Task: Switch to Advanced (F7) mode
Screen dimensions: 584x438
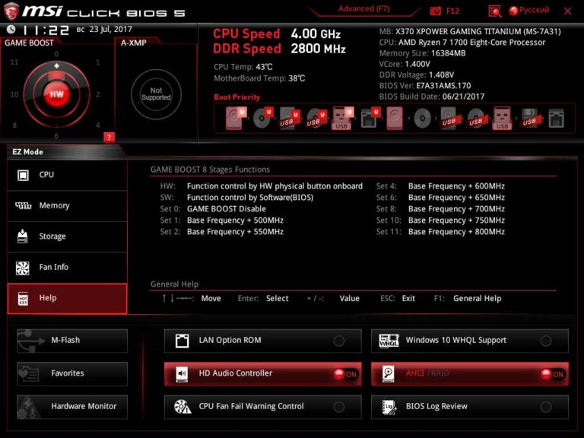Action: 364,9
